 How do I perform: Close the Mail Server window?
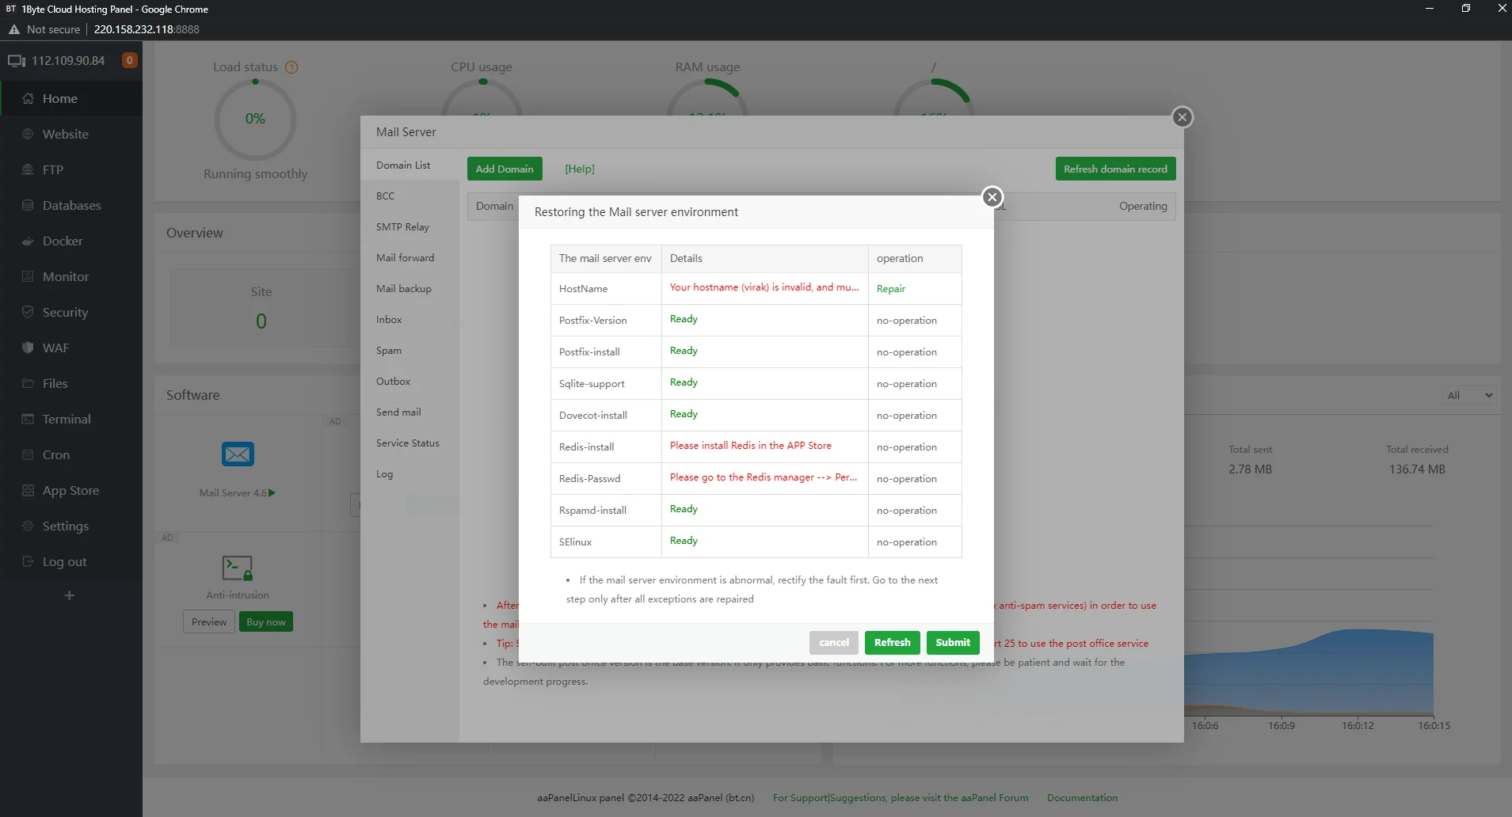click(x=1183, y=117)
